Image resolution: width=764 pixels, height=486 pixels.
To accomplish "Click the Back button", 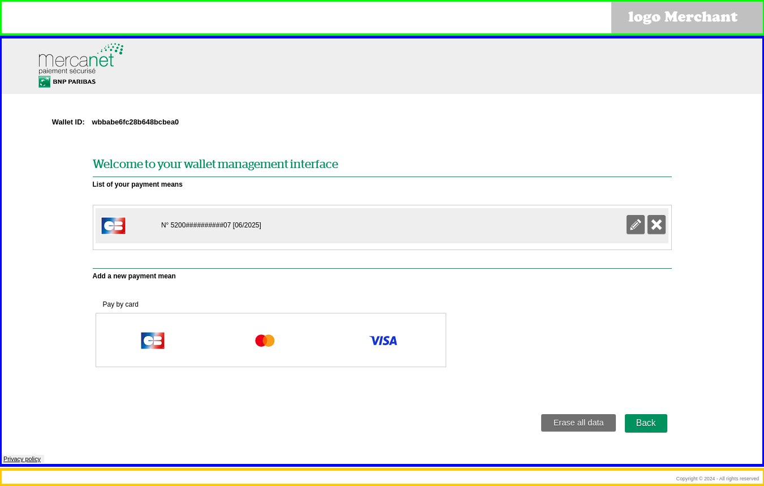I will click(x=646, y=423).
